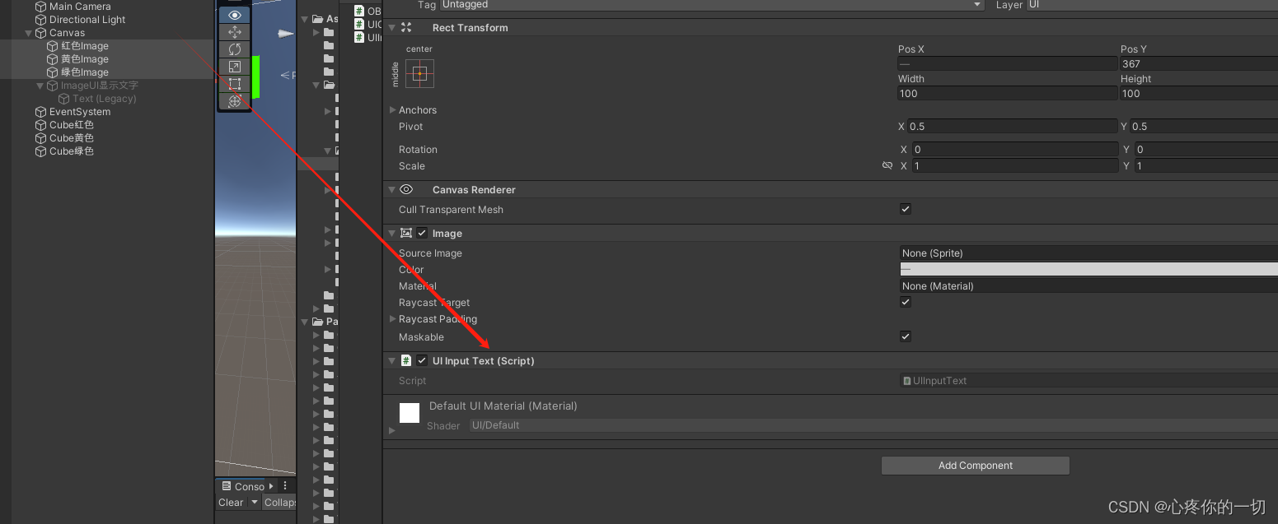1278x524 pixels.
Task: Click the Image component icon
Action: coord(406,233)
